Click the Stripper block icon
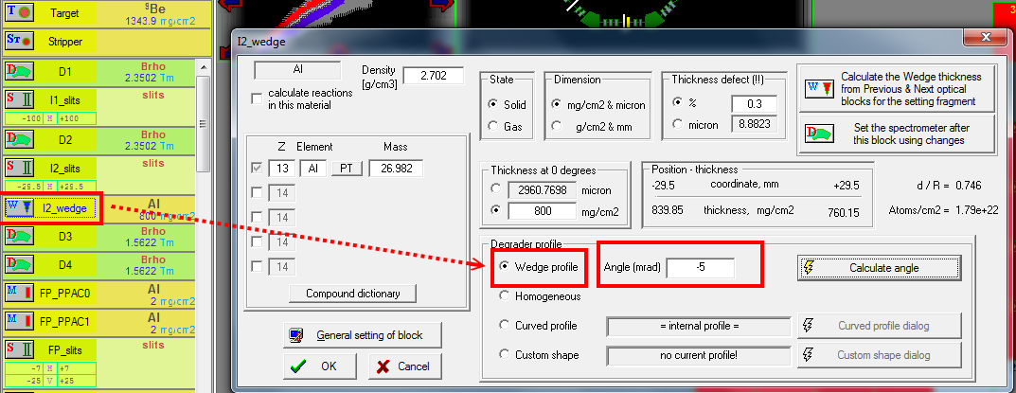This screenshot has width=1016, height=393. (x=18, y=41)
